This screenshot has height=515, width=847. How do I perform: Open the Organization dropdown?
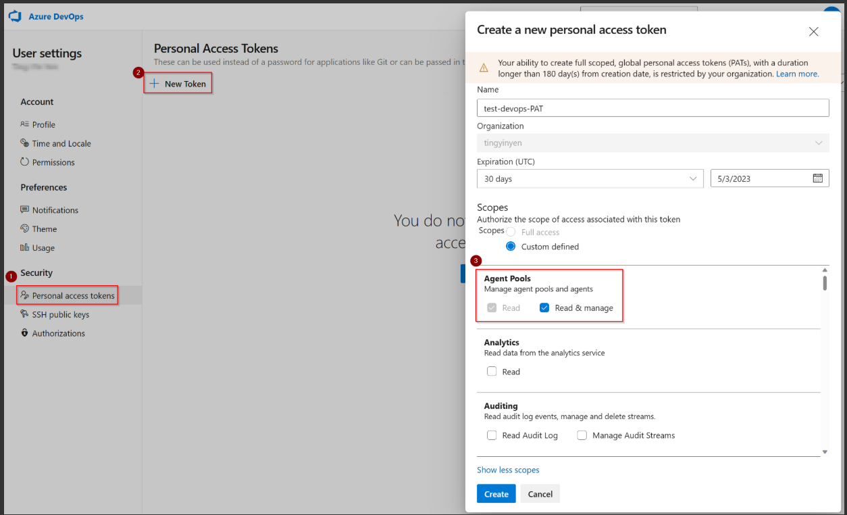pos(653,143)
